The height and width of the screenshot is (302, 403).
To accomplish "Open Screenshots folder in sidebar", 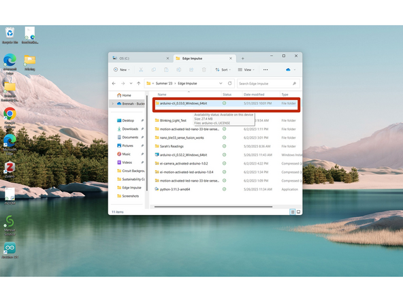I will (128, 196).
